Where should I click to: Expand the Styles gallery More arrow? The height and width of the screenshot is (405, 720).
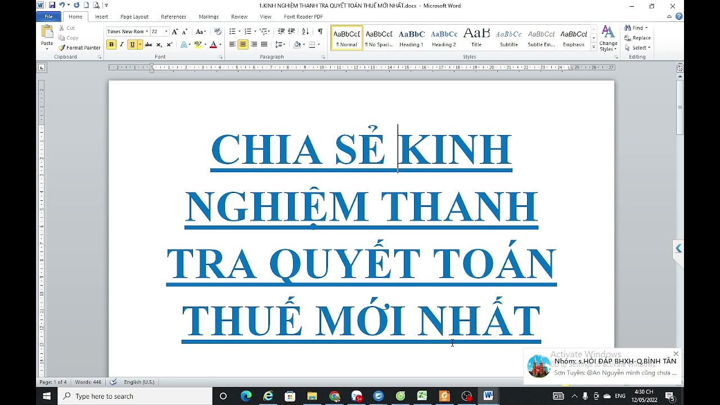tap(594, 48)
